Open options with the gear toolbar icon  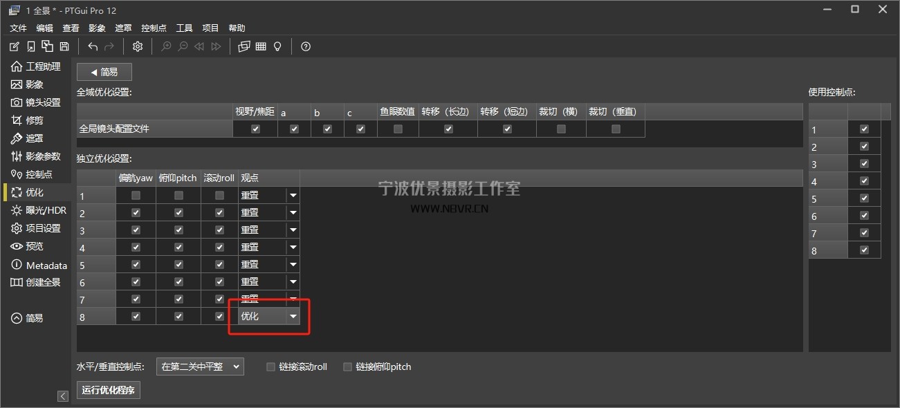(138, 46)
